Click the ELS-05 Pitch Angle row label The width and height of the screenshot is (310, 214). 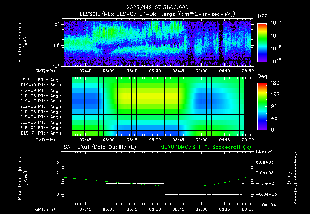point(41,112)
